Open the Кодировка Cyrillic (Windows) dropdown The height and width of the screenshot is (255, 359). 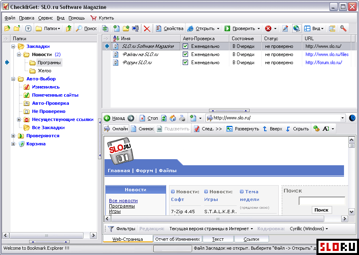(309, 229)
